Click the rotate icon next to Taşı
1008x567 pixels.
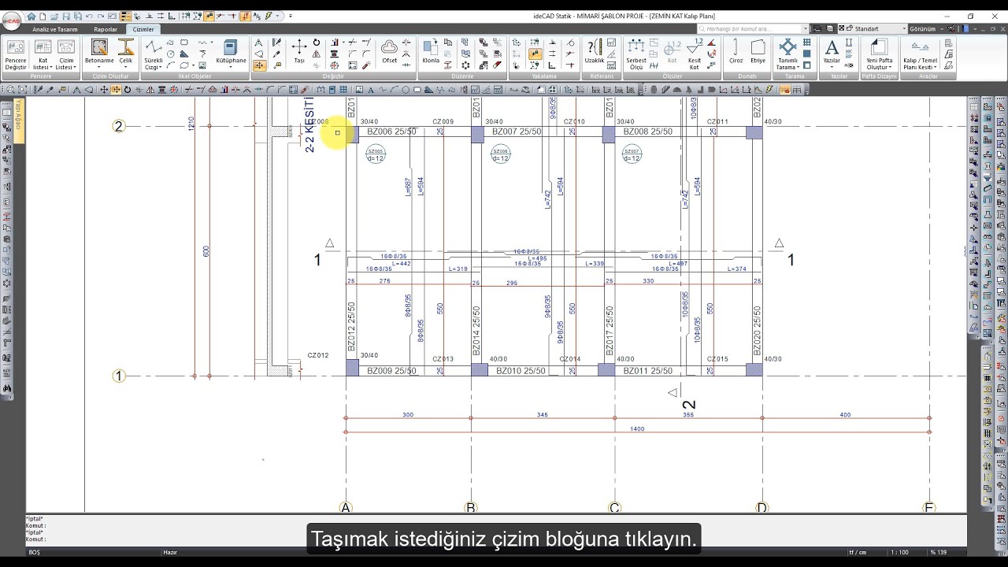317,43
